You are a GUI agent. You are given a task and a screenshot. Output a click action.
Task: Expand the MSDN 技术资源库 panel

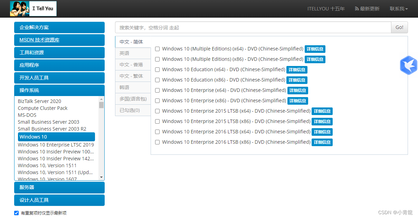(x=59, y=40)
